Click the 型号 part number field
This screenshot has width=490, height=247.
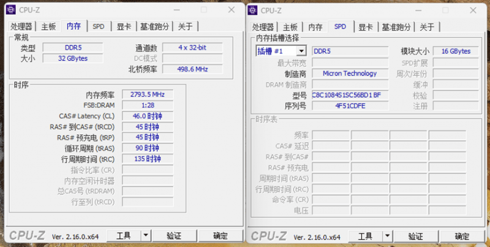[350, 94]
